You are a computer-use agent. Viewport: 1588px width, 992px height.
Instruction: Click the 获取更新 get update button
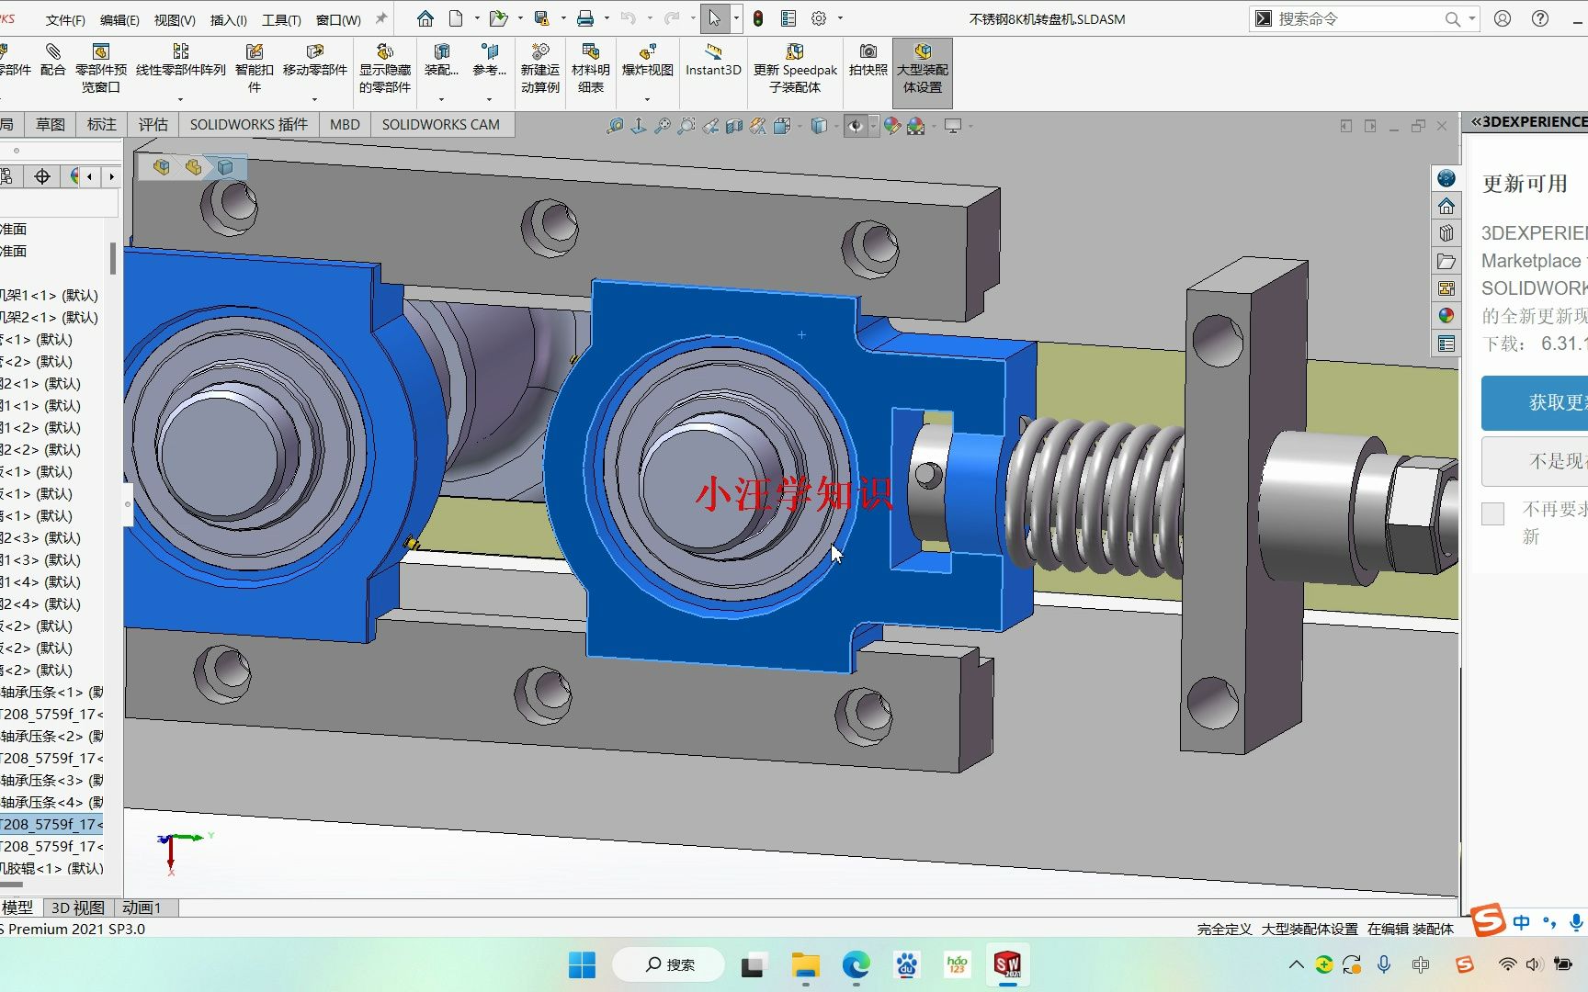[1535, 402]
